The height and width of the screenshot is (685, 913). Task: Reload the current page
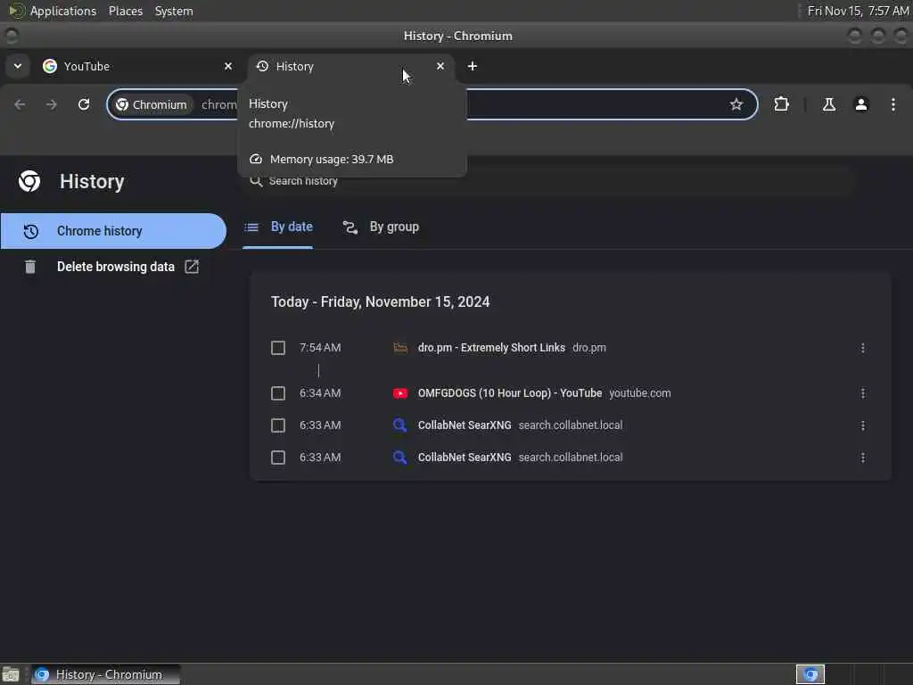pyautogui.click(x=84, y=104)
